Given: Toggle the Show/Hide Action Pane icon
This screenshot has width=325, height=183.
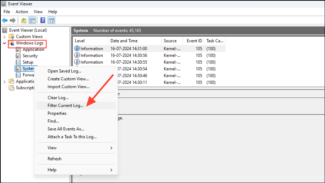Looking at the screenshot, I should [51, 20].
